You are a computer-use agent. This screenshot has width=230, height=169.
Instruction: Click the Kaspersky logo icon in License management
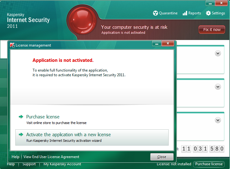pyautogui.click(x=12, y=45)
